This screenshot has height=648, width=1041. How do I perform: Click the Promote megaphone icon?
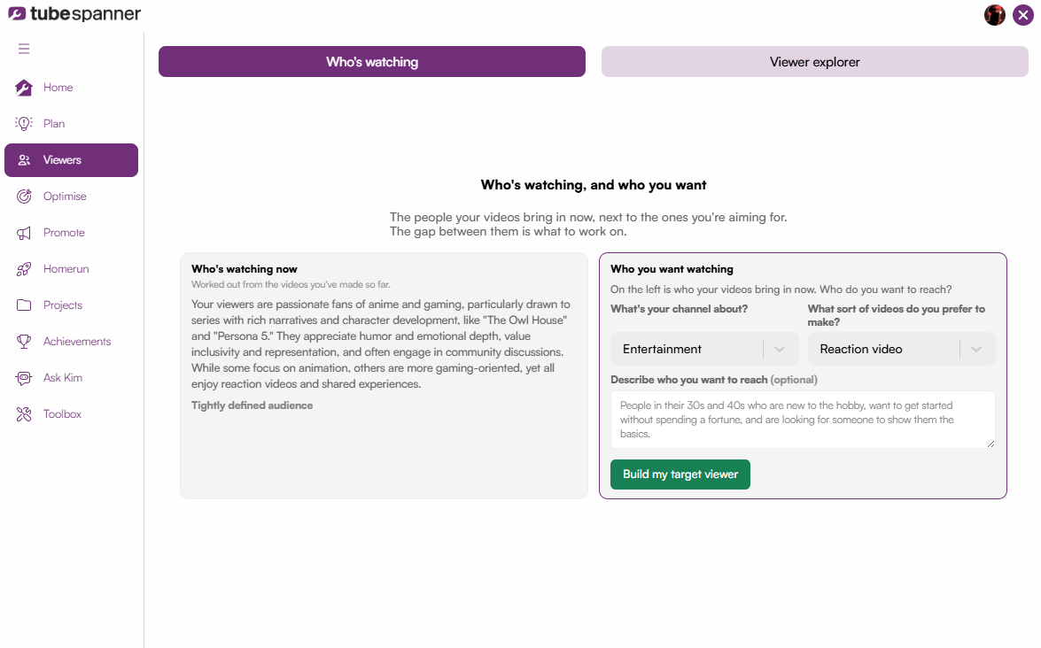pos(24,233)
